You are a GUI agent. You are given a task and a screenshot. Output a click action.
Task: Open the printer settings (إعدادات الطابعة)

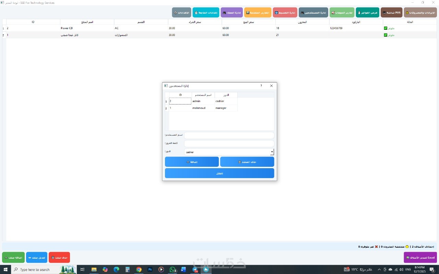coord(206,13)
